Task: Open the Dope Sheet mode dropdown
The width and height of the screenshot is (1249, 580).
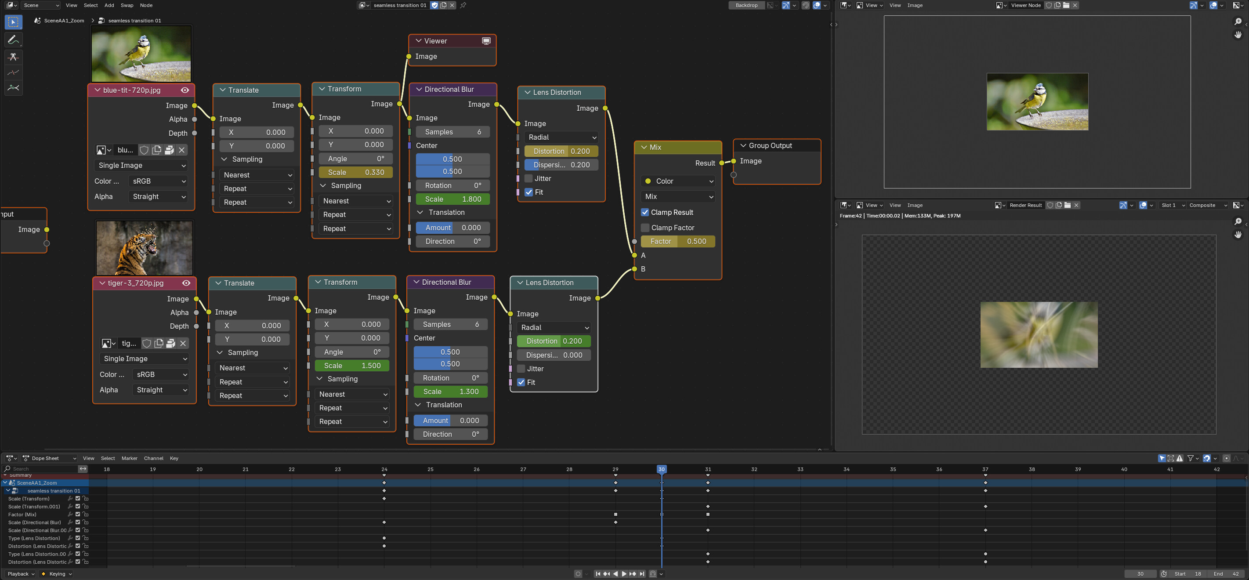Action: pyautogui.click(x=50, y=458)
